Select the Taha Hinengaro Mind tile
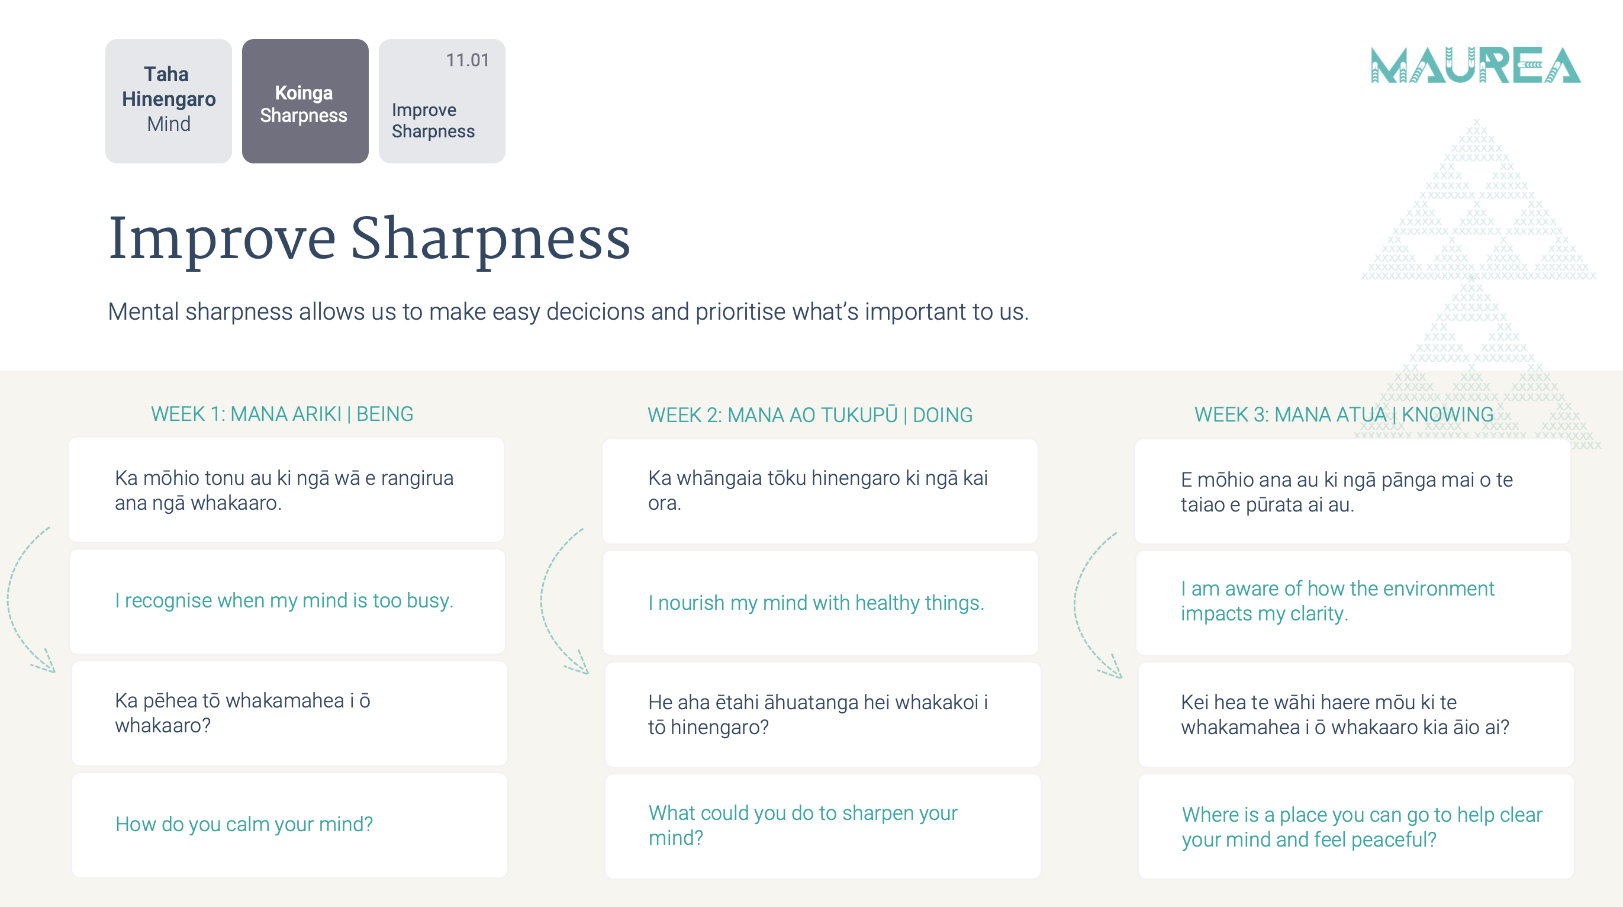 coord(168,101)
